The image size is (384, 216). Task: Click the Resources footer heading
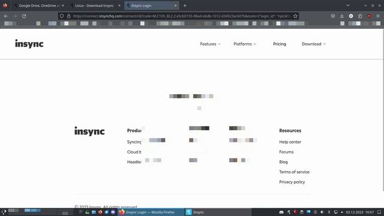coord(290,131)
